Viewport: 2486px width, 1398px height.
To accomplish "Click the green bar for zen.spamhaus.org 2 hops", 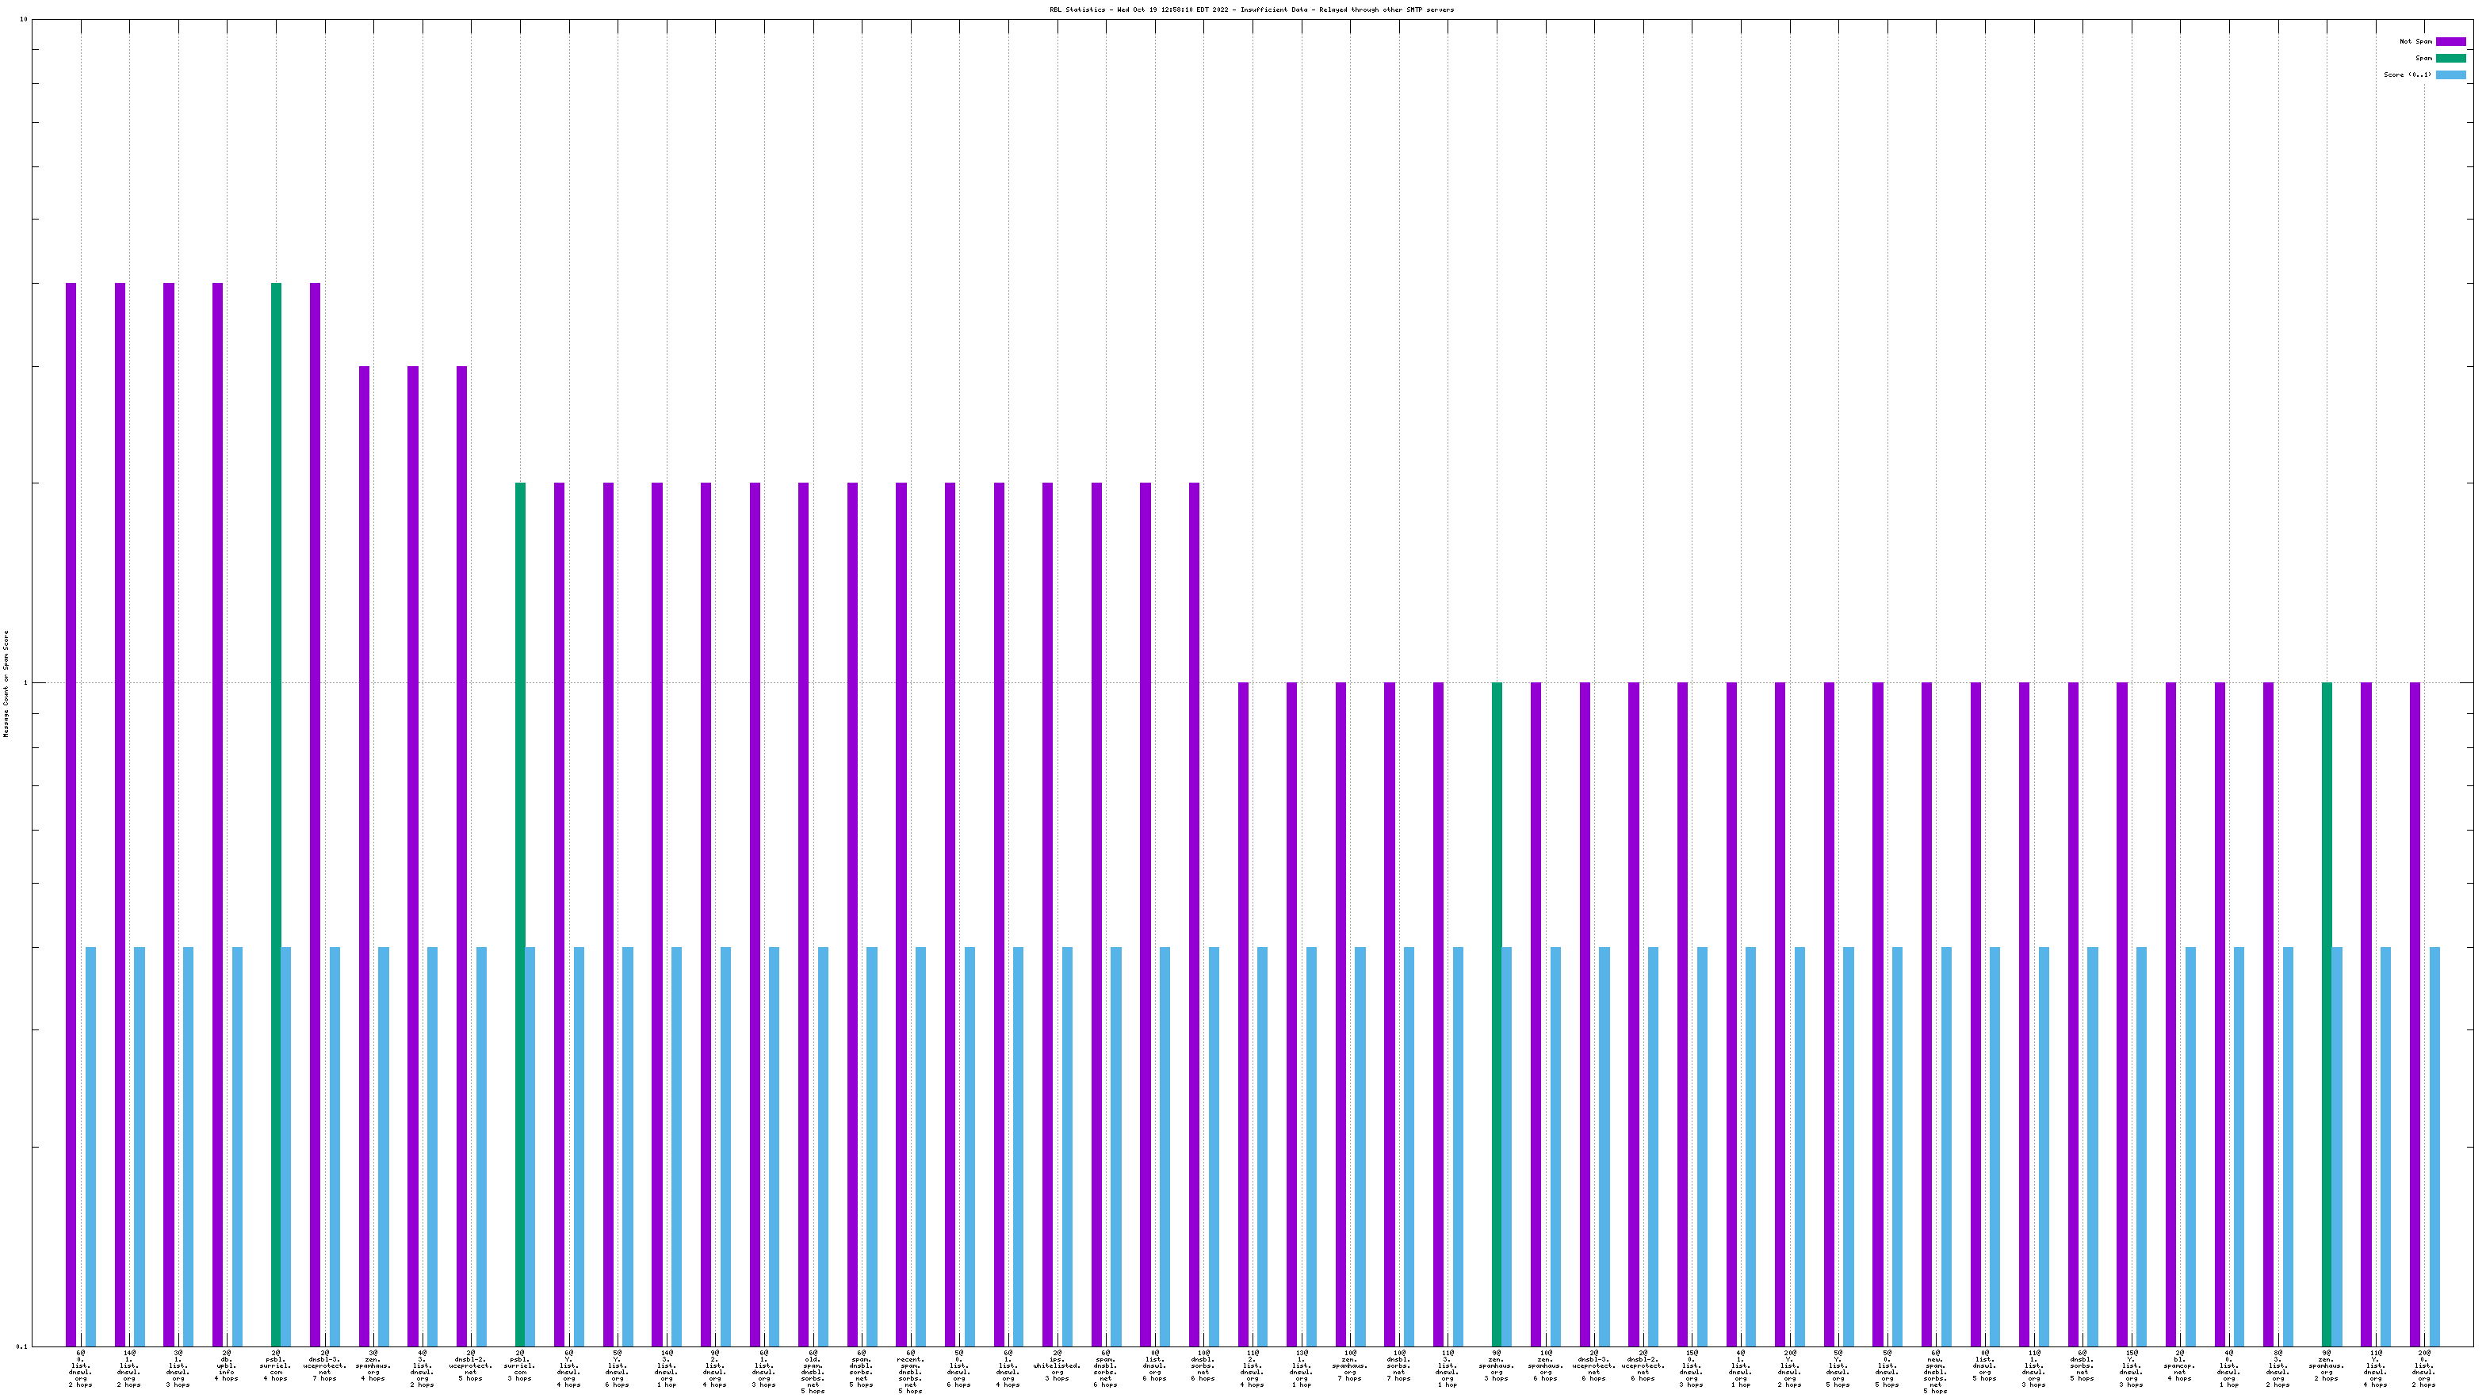I will [2327, 1013].
